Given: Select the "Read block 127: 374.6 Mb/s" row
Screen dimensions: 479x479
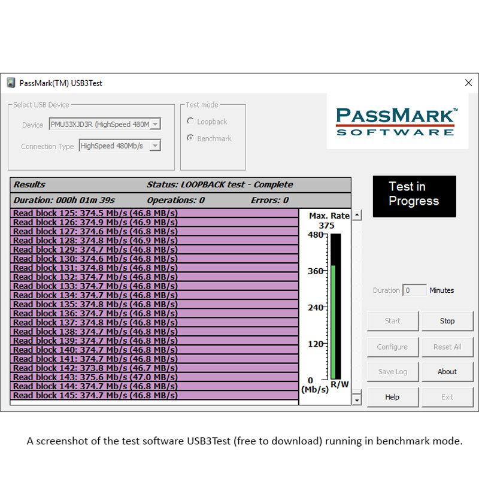Looking at the screenshot, I should tap(154, 232).
